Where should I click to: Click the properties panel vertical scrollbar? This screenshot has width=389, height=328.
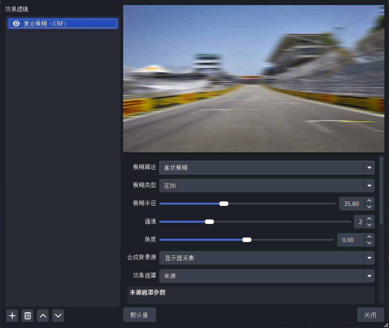(381, 190)
